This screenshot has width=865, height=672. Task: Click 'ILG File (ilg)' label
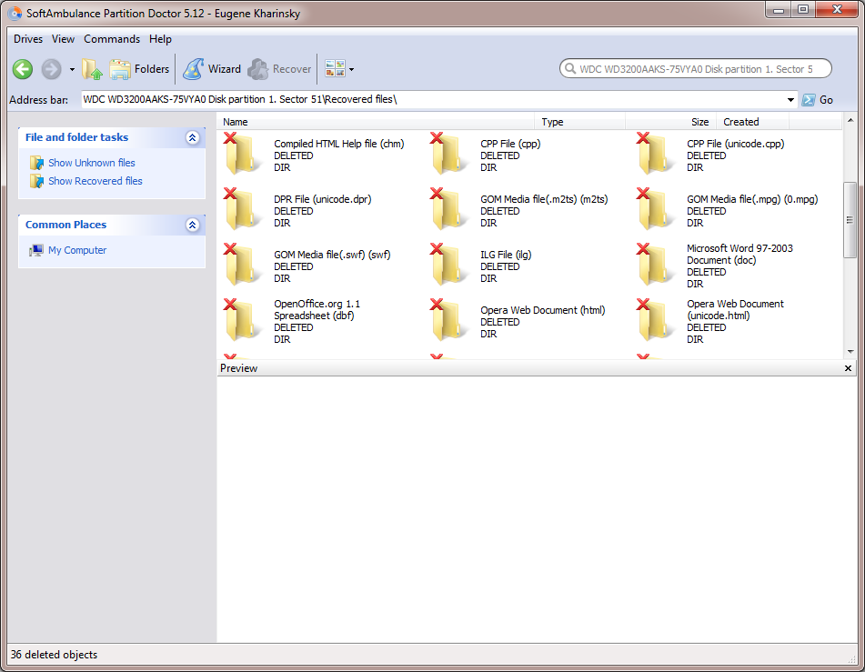[x=506, y=255]
